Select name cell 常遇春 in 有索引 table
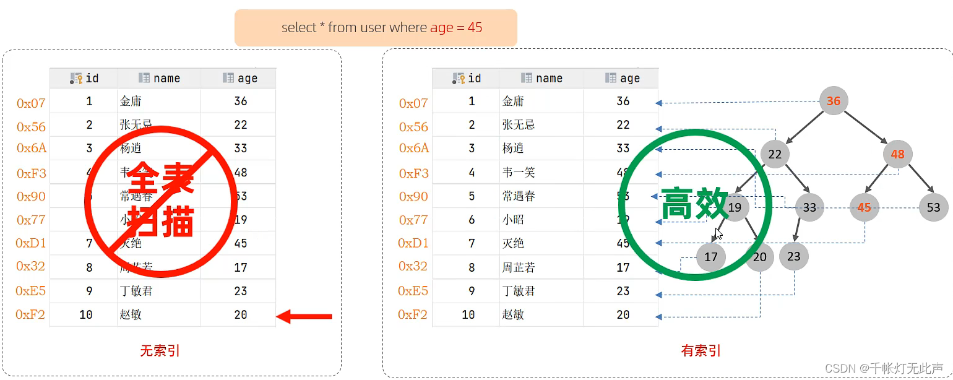Image resolution: width=953 pixels, height=380 pixels. click(541, 196)
